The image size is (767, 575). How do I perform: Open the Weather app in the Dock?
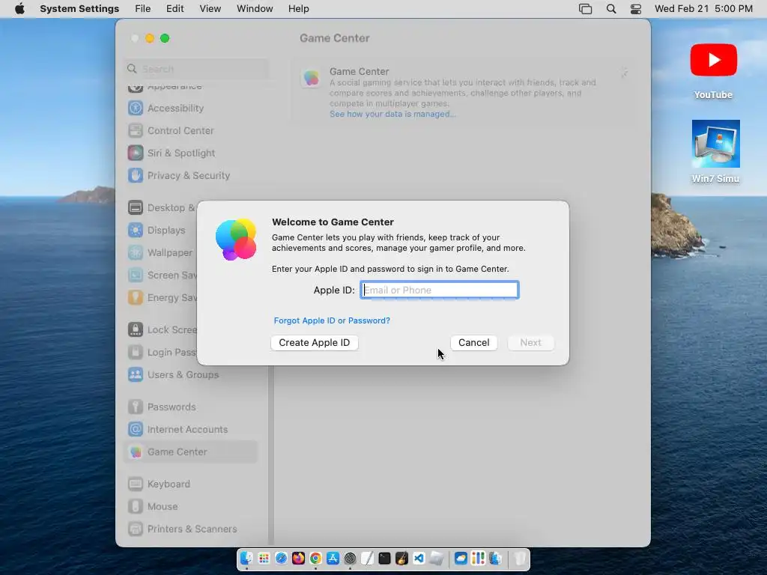pyautogui.click(x=461, y=558)
